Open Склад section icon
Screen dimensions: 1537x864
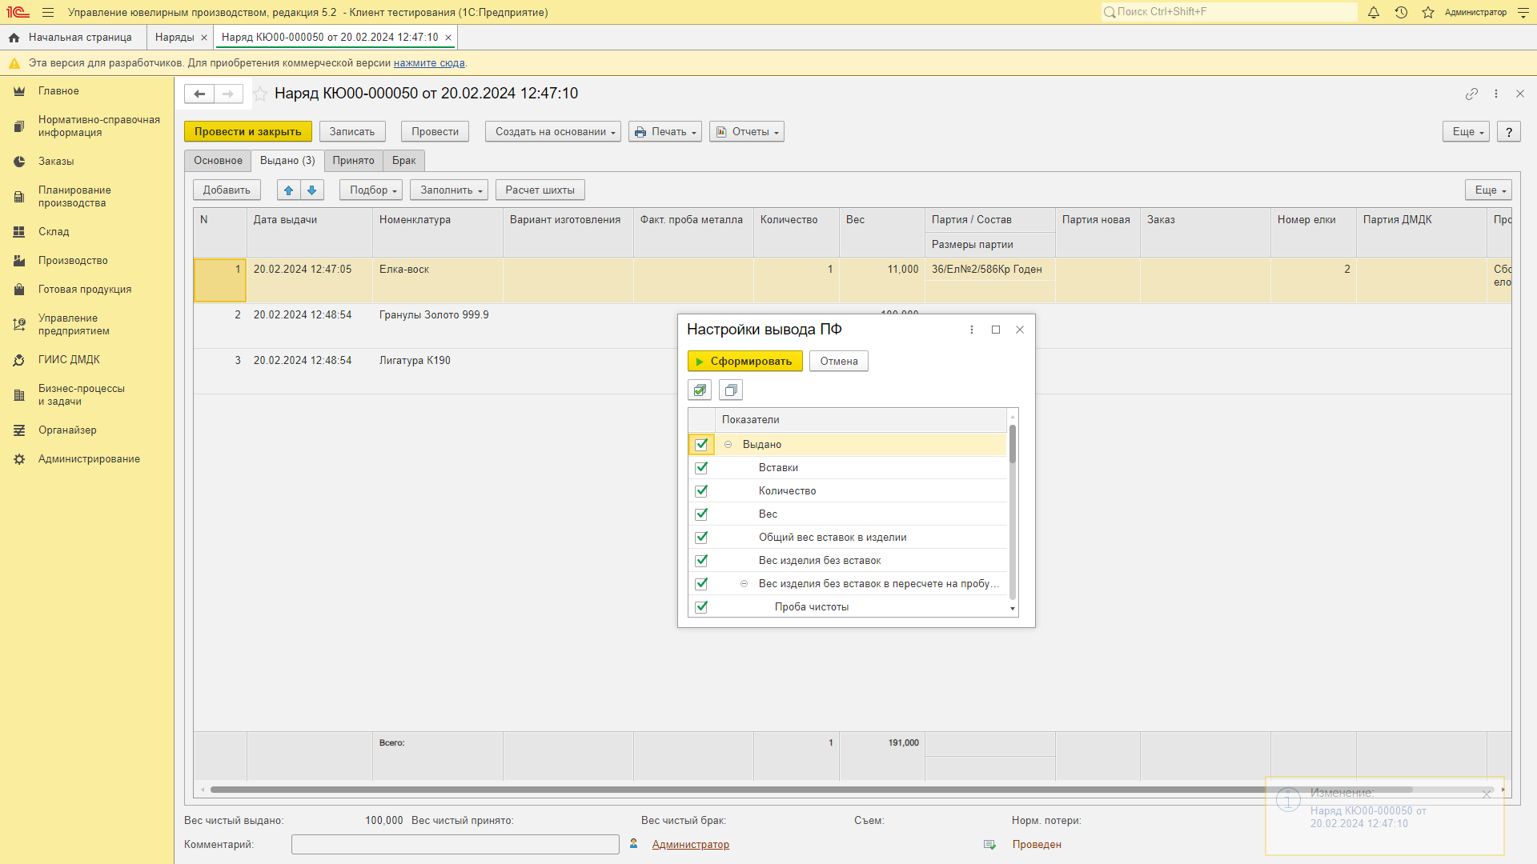[x=19, y=232]
